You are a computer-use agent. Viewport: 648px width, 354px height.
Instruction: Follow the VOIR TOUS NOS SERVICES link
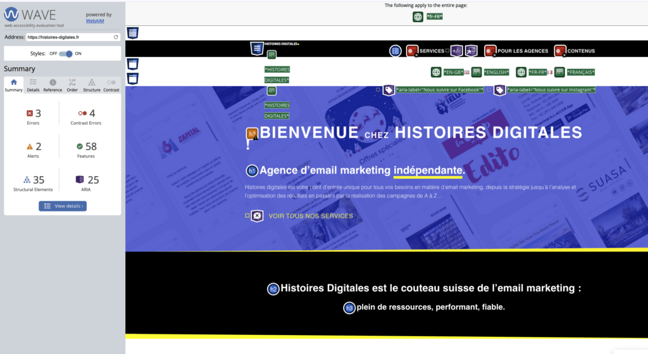point(311,216)
